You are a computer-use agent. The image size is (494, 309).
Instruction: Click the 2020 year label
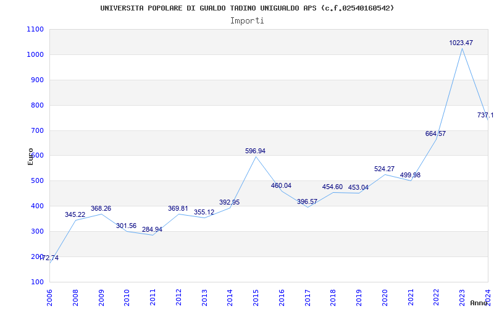385,298
